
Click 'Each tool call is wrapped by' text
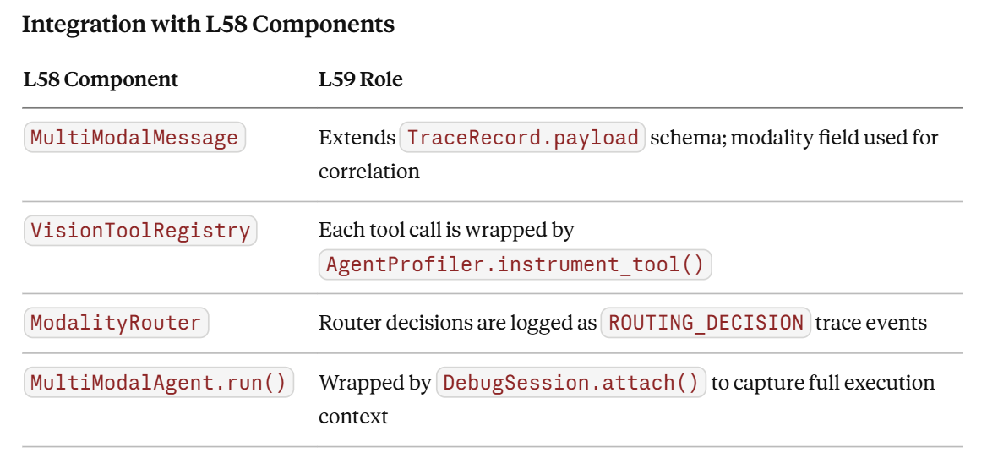[x=446, y=231]
